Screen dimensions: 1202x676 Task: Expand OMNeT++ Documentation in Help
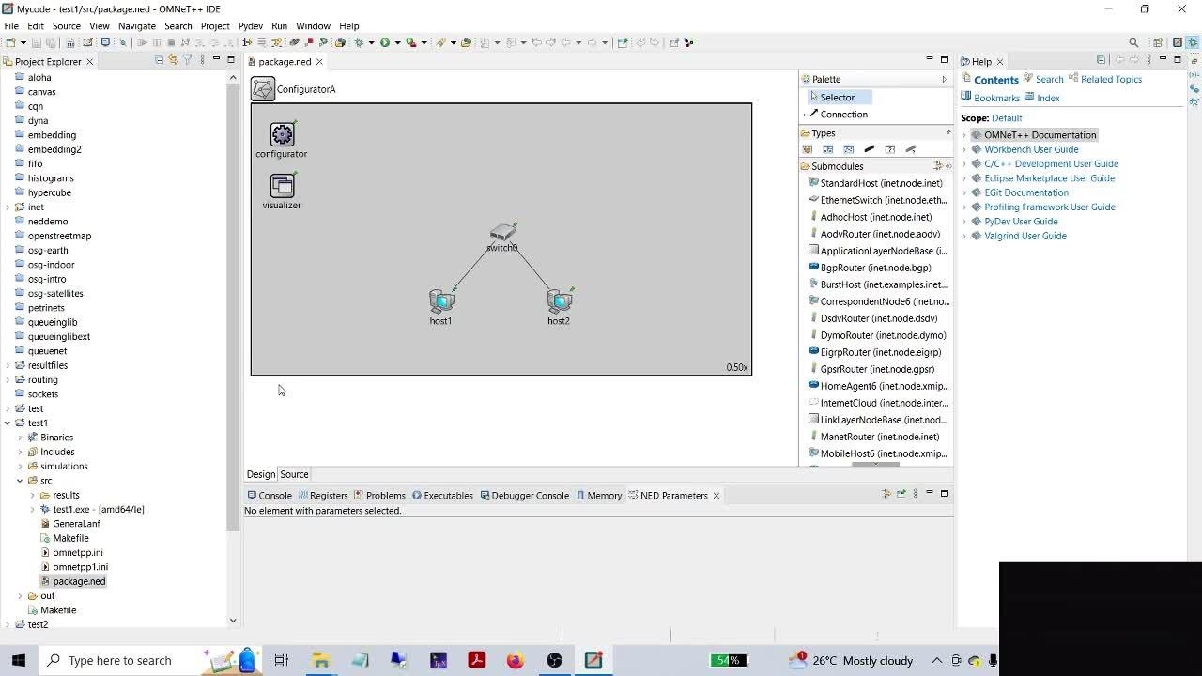964,135
